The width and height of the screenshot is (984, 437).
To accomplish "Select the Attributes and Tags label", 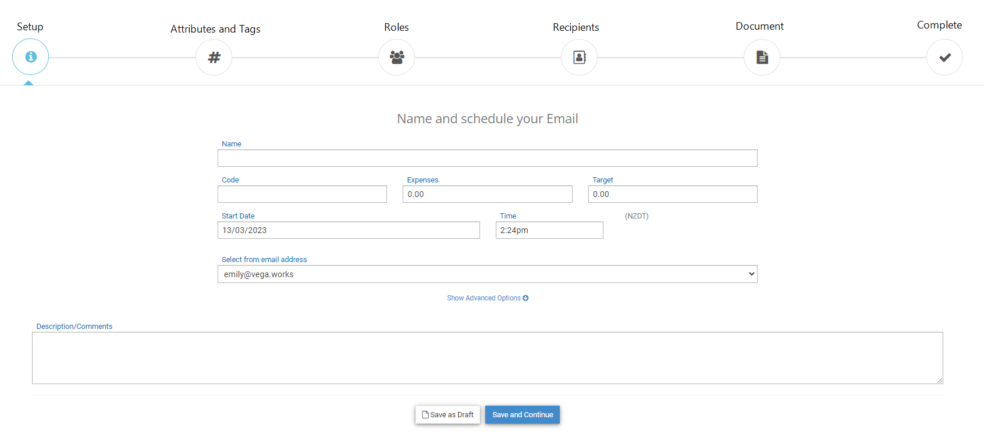I will tap(215, 29).
